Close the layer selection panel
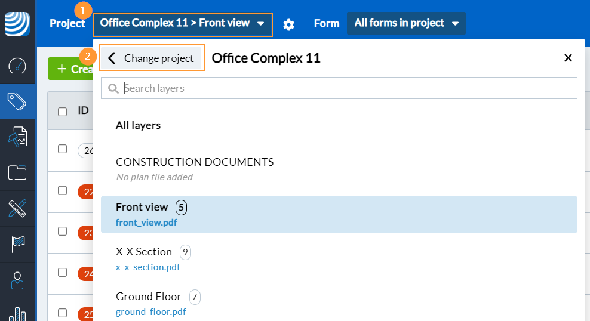Viewport: 590px width, 321px height. [x=568, y=58]
